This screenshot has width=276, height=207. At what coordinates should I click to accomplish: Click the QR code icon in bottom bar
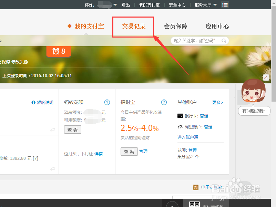[194, 204]
